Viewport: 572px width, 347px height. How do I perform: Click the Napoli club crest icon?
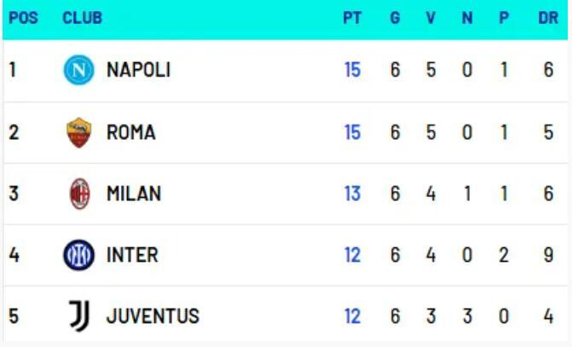point(79,70)
